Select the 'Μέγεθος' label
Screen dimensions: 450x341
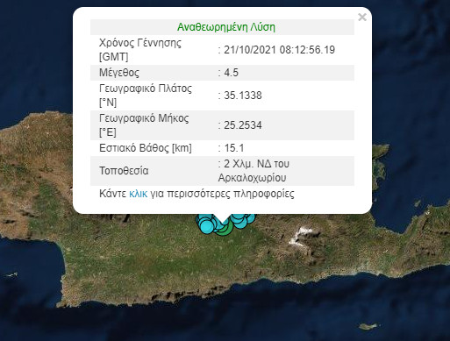point(119,73)
